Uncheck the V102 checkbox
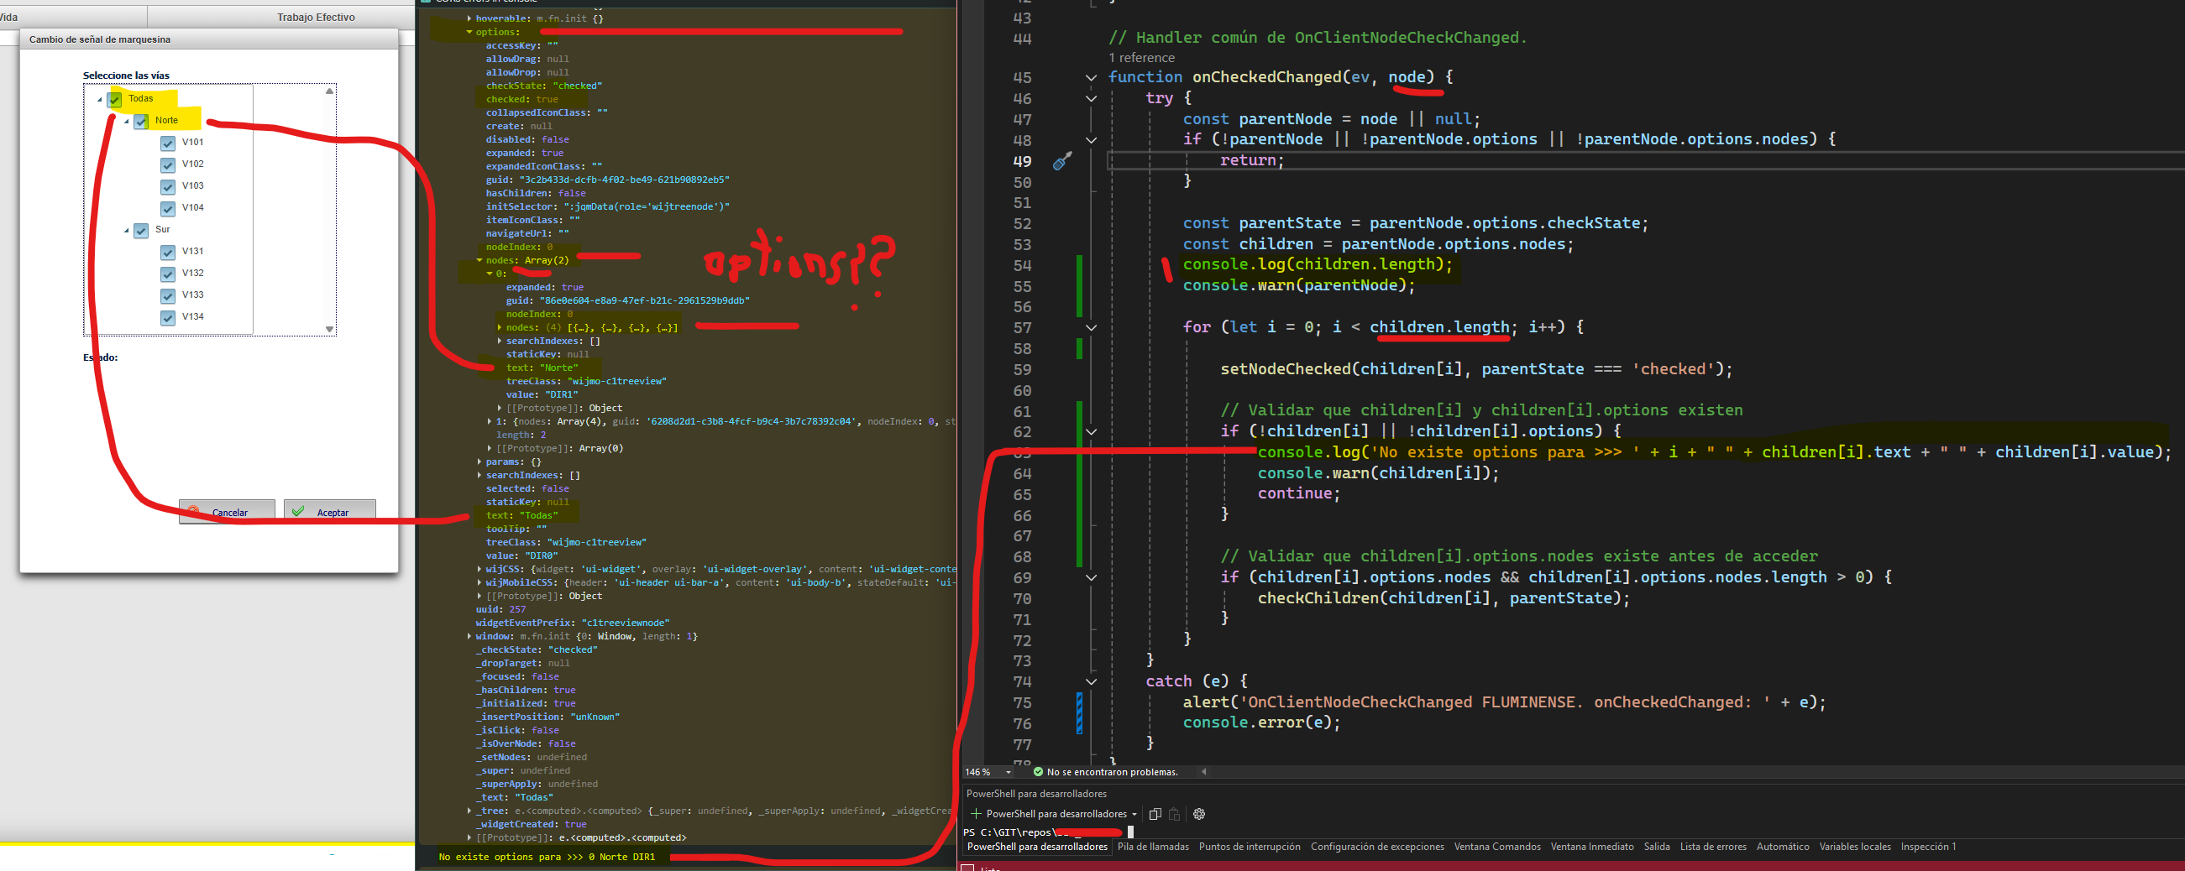 (x=168, y=164)
